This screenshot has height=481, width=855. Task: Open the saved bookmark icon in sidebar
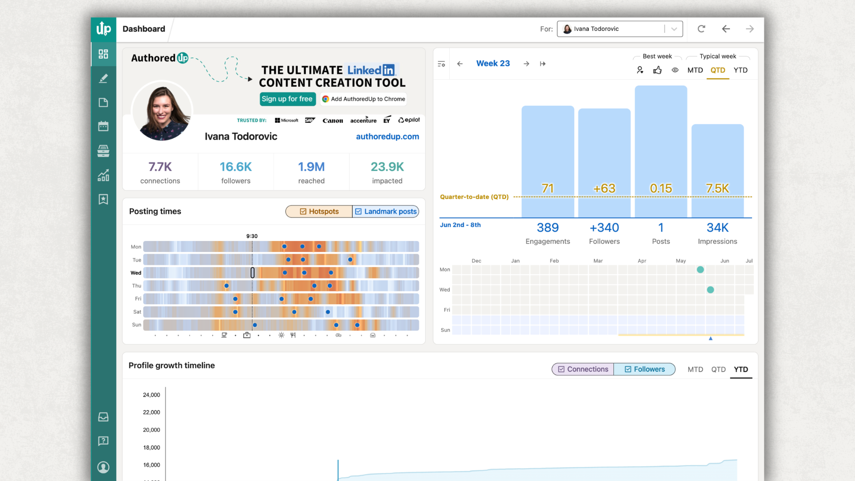click(103, 199)
